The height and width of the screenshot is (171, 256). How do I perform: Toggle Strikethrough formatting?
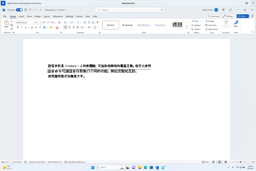point(32,27)
